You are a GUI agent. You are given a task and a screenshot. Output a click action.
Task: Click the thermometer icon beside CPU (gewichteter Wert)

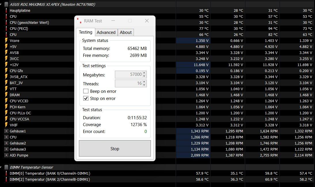click(6, 22)
